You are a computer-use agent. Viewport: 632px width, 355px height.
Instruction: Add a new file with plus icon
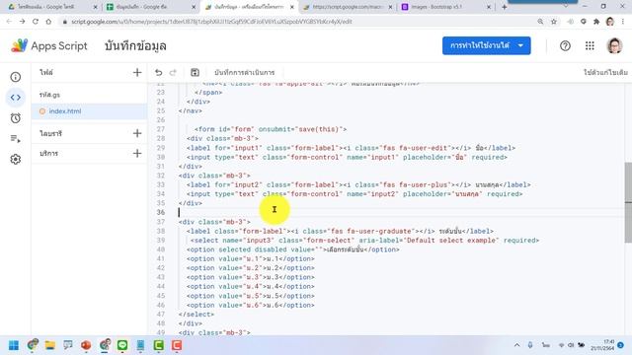pos(137,72)
